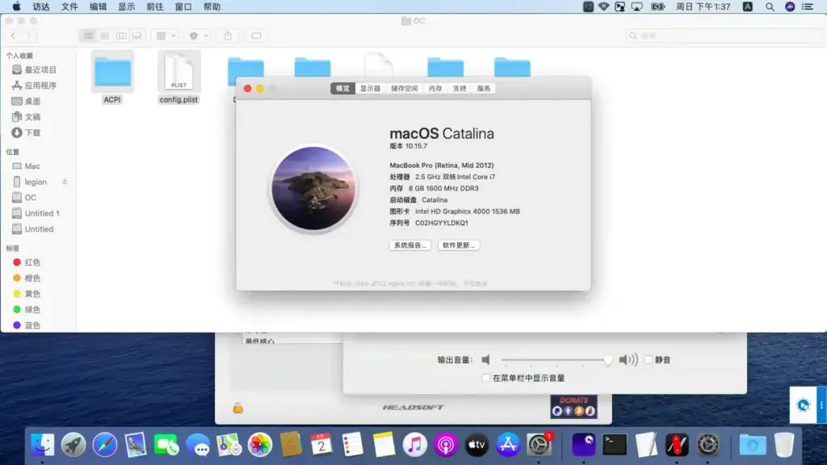Open Apple TV app in Dock
Screen dimensions: 827x465
[x=476, y=445]
